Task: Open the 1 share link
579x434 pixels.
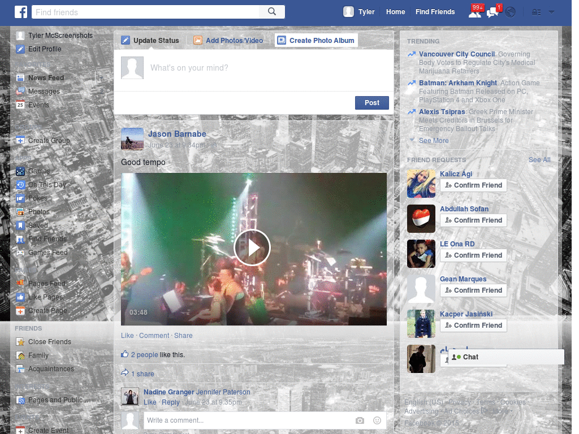Action: pos(142,374)
